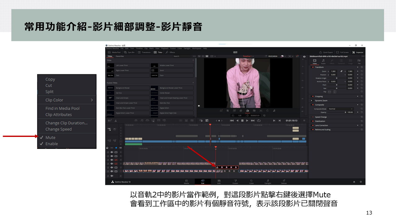Expand the Clip Color submenu

[x=92, y=100]
